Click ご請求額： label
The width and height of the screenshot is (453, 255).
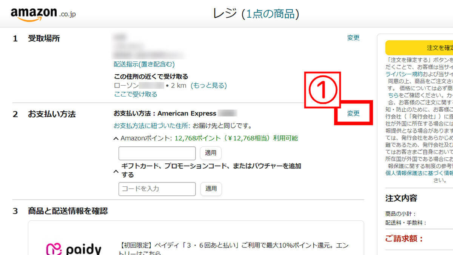point(404,239)
